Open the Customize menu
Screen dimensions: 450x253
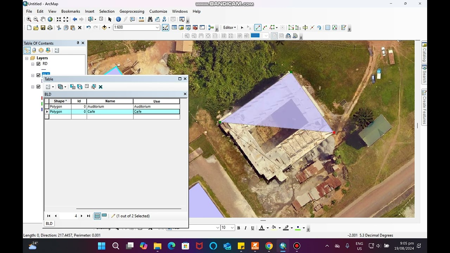click(158, 11)
